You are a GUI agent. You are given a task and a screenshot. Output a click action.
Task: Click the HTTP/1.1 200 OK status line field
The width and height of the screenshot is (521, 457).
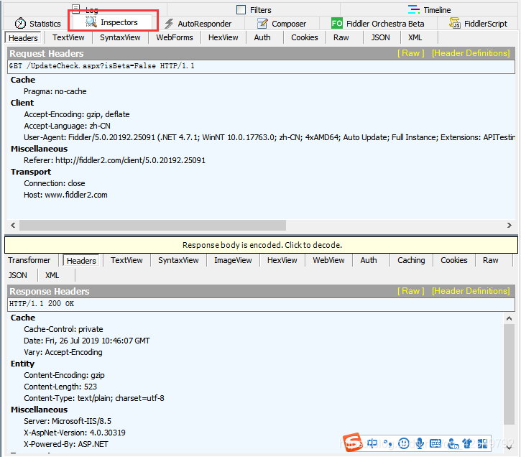[x=261, y=304]
